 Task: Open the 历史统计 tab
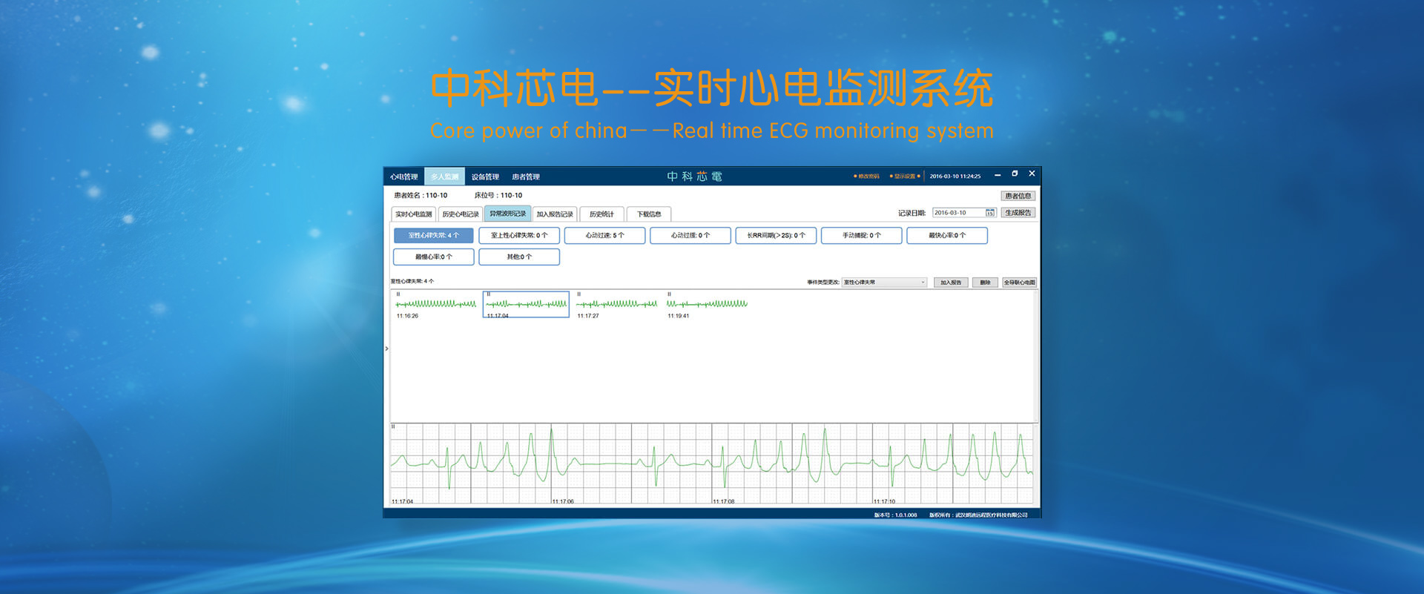click(x=601, y=214)
